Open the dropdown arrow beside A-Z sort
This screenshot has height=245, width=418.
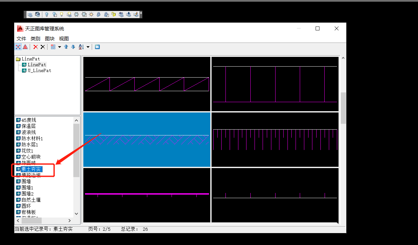point(88,47)
